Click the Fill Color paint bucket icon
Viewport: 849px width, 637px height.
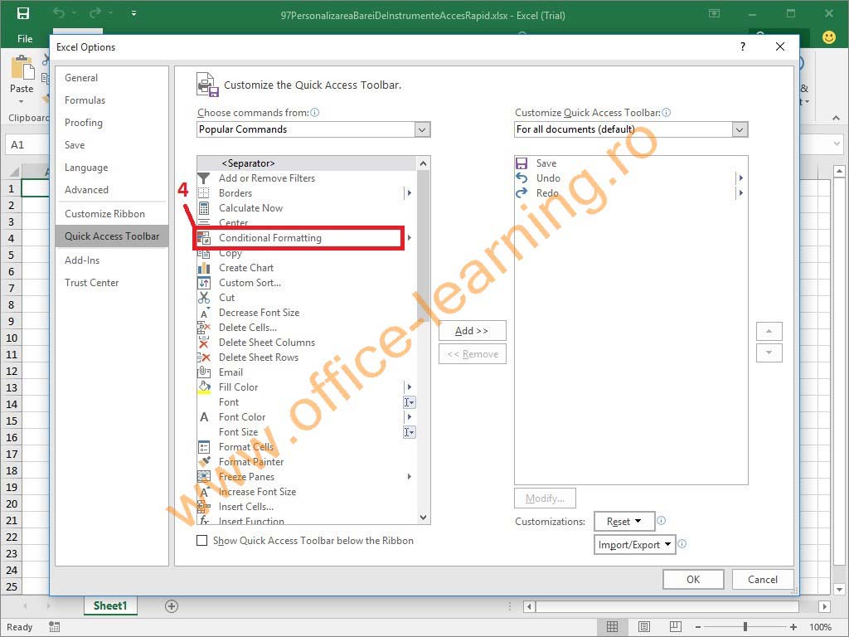[x=204, y=387]
